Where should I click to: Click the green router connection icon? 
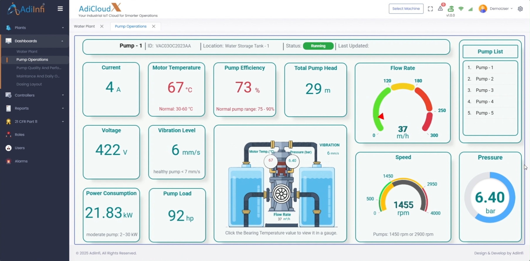[x=451, y=8]
